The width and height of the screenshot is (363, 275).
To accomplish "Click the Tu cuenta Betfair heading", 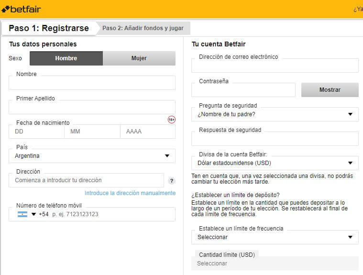I will [x=219, y=44].
